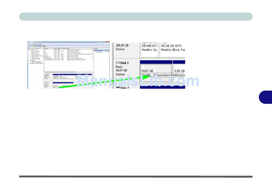Sort volumes by the Layout column header
Screen dimensions: 272x192
(55, 48)
